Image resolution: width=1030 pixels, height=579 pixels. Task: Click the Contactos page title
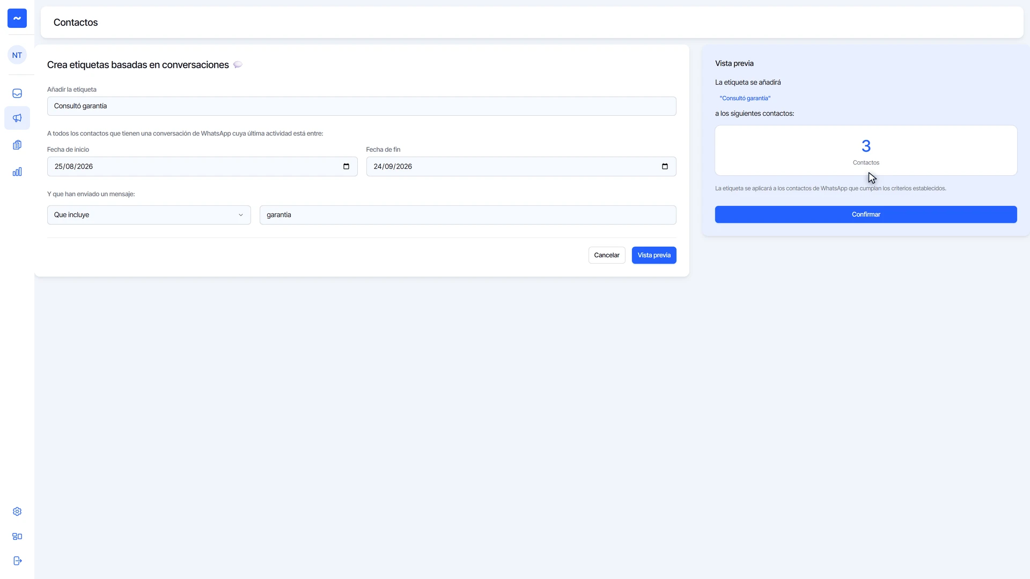[76, 23]
